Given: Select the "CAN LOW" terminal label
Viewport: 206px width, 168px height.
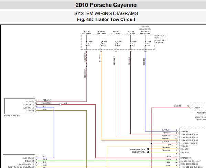Looking at the screenshot, I should click(184, 149).
